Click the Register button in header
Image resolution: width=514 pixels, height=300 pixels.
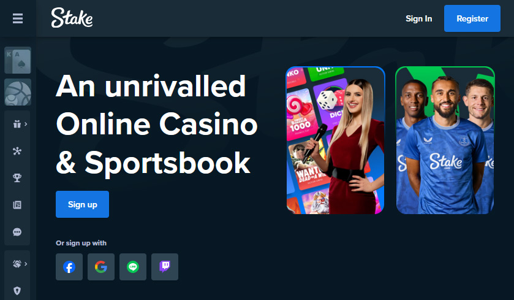coord(472,18)
